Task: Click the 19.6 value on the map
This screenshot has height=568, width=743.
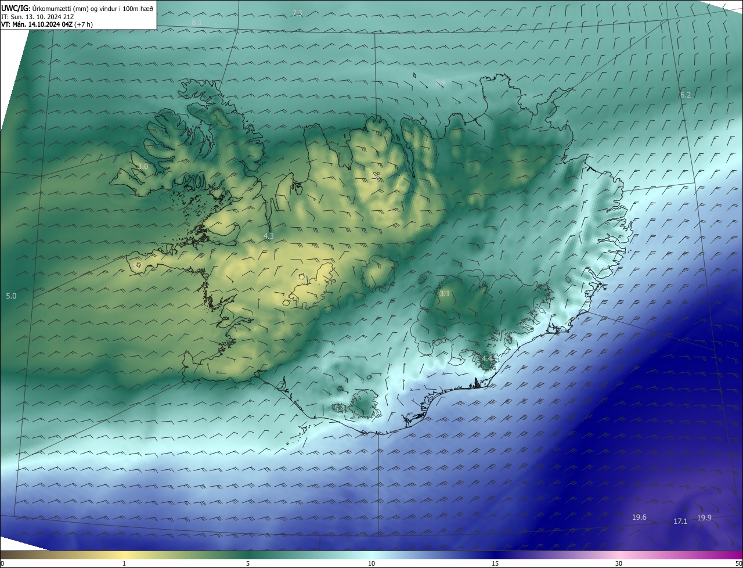Action: 639,517
